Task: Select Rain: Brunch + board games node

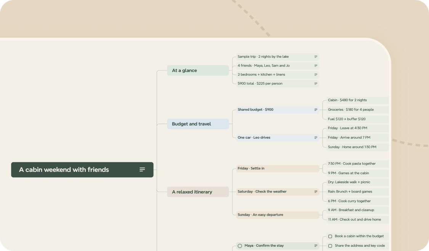Action: (358, 192)
